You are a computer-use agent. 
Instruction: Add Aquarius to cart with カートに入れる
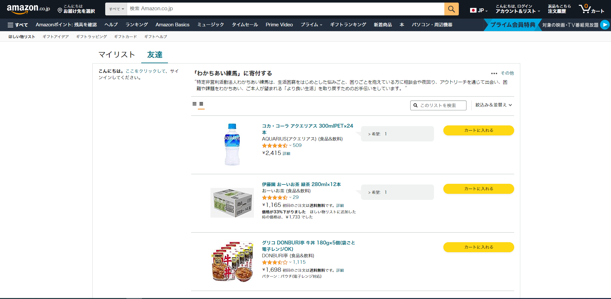478,130
